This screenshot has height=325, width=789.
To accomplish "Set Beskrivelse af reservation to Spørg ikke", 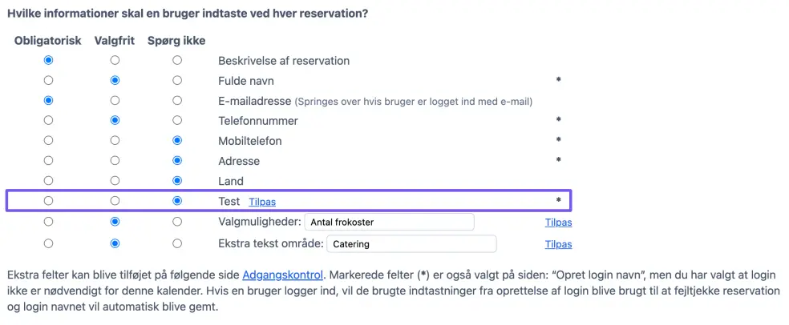I will (x=177, y=60).
